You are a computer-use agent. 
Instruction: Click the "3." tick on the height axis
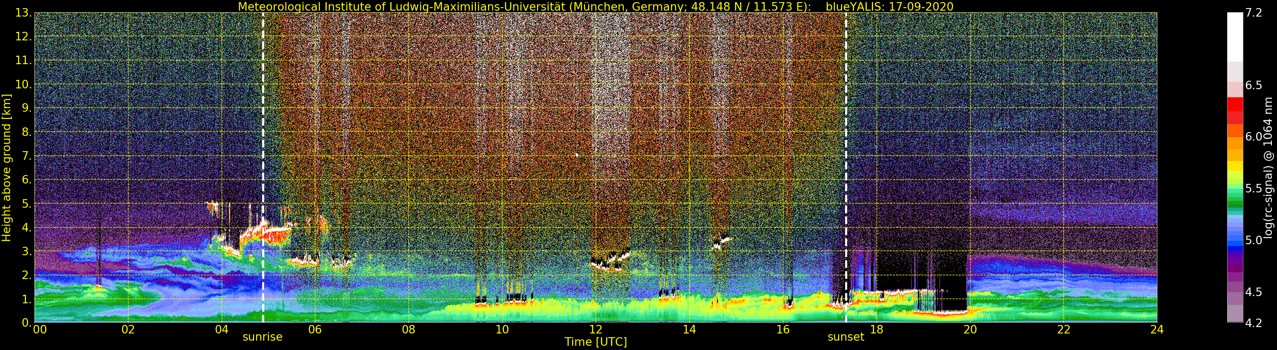(x=27, y=251)
